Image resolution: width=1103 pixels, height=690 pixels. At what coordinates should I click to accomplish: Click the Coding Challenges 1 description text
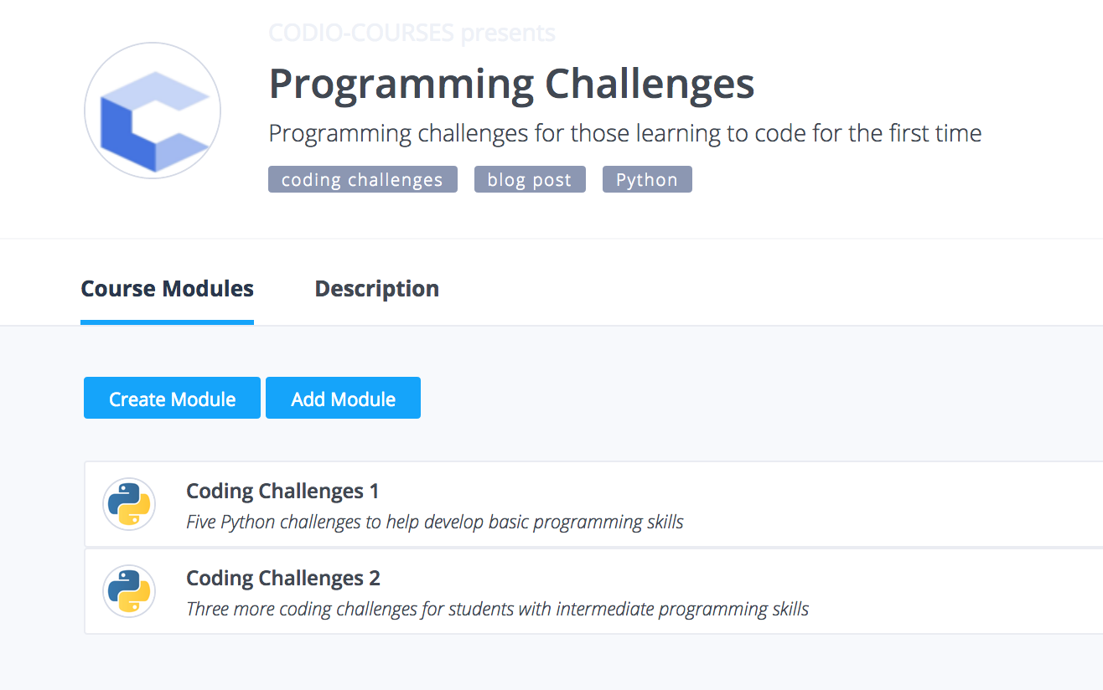(434, 521)
